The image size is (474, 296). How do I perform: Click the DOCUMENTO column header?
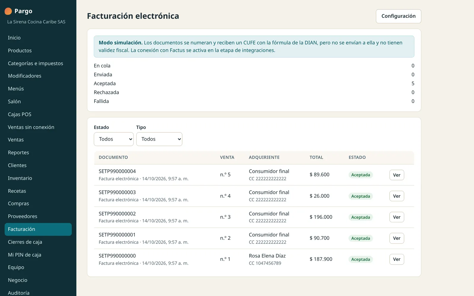[x=113, y=157]
